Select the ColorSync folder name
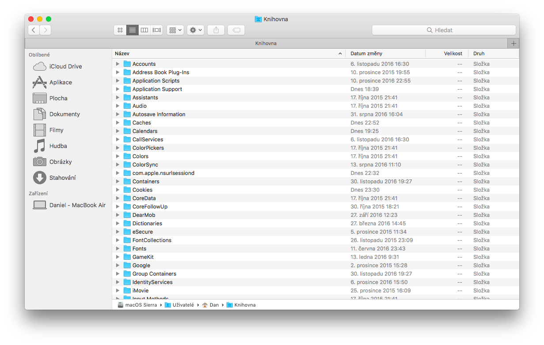The image size is (544, 345). pyautogui.click(x=145, y=165)
